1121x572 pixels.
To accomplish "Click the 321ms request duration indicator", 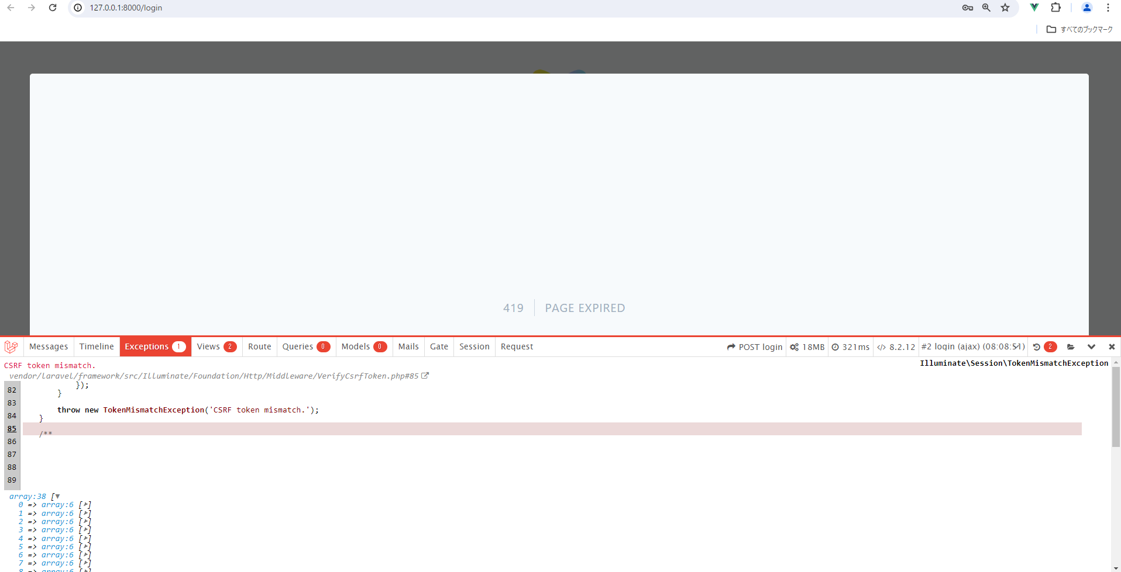I will click(x=851, y=347).
